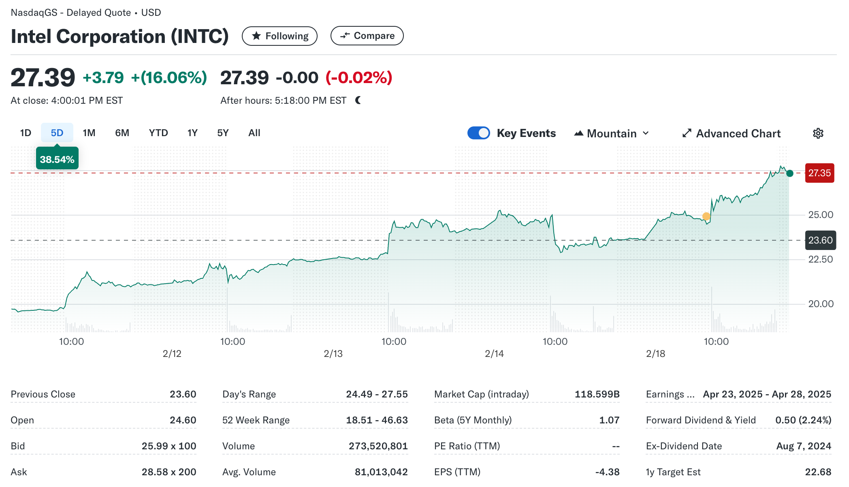Click the chart settings gear icon

click(818, 133)
